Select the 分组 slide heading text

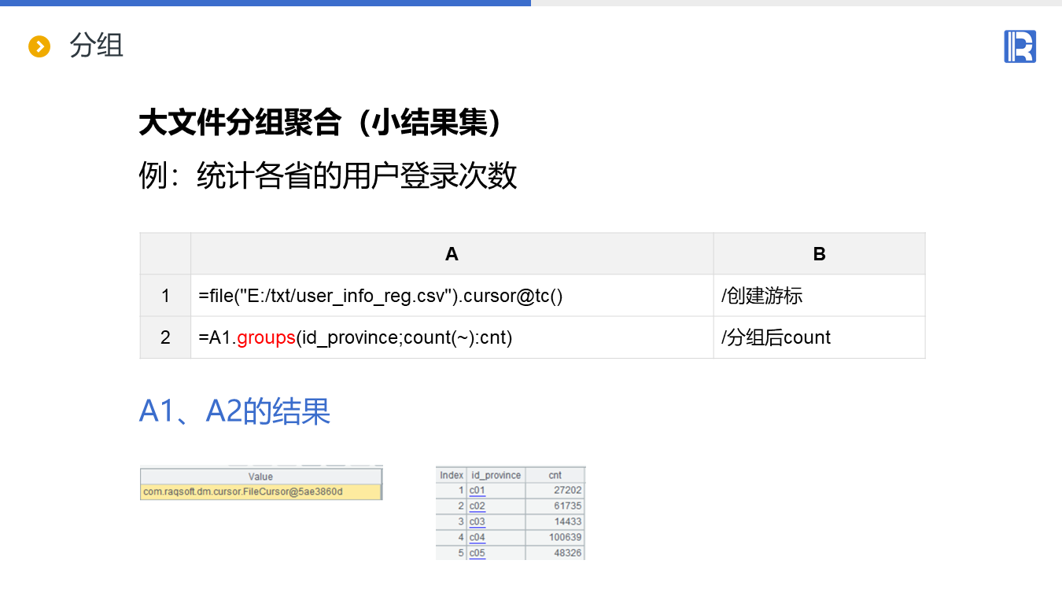pos(96,46)
